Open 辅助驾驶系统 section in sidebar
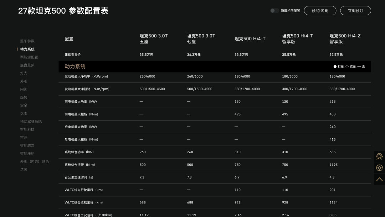 point(31,121)
